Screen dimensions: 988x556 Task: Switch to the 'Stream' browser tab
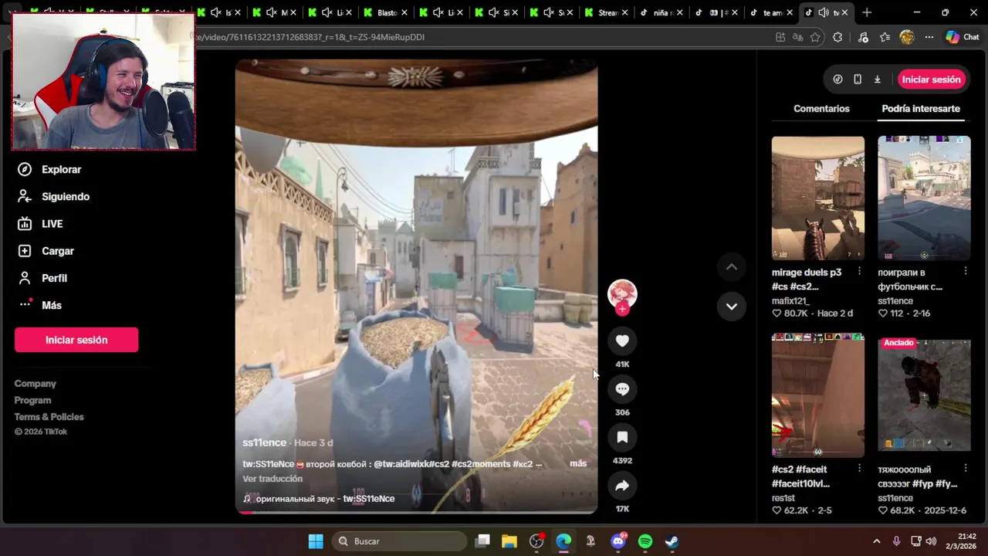[x=606, y=12]
